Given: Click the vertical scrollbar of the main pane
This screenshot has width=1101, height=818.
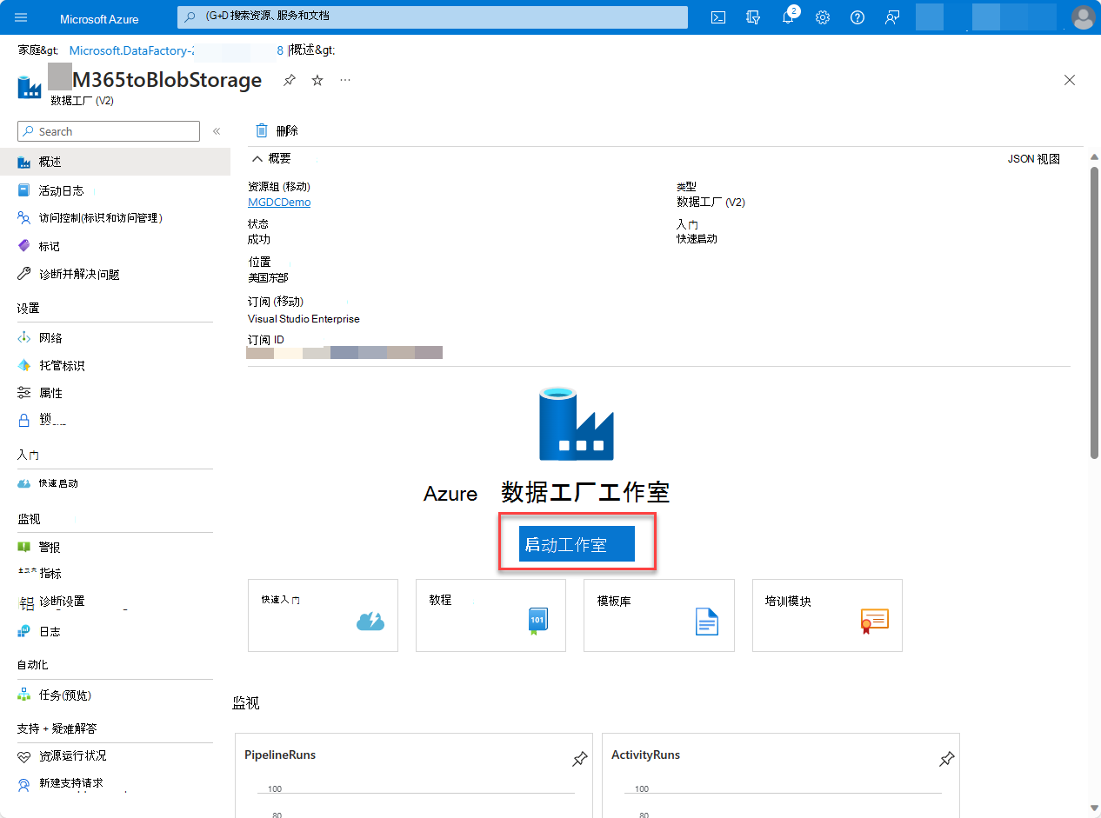Looking at the screenshot, I should (x=1094, y=313).
